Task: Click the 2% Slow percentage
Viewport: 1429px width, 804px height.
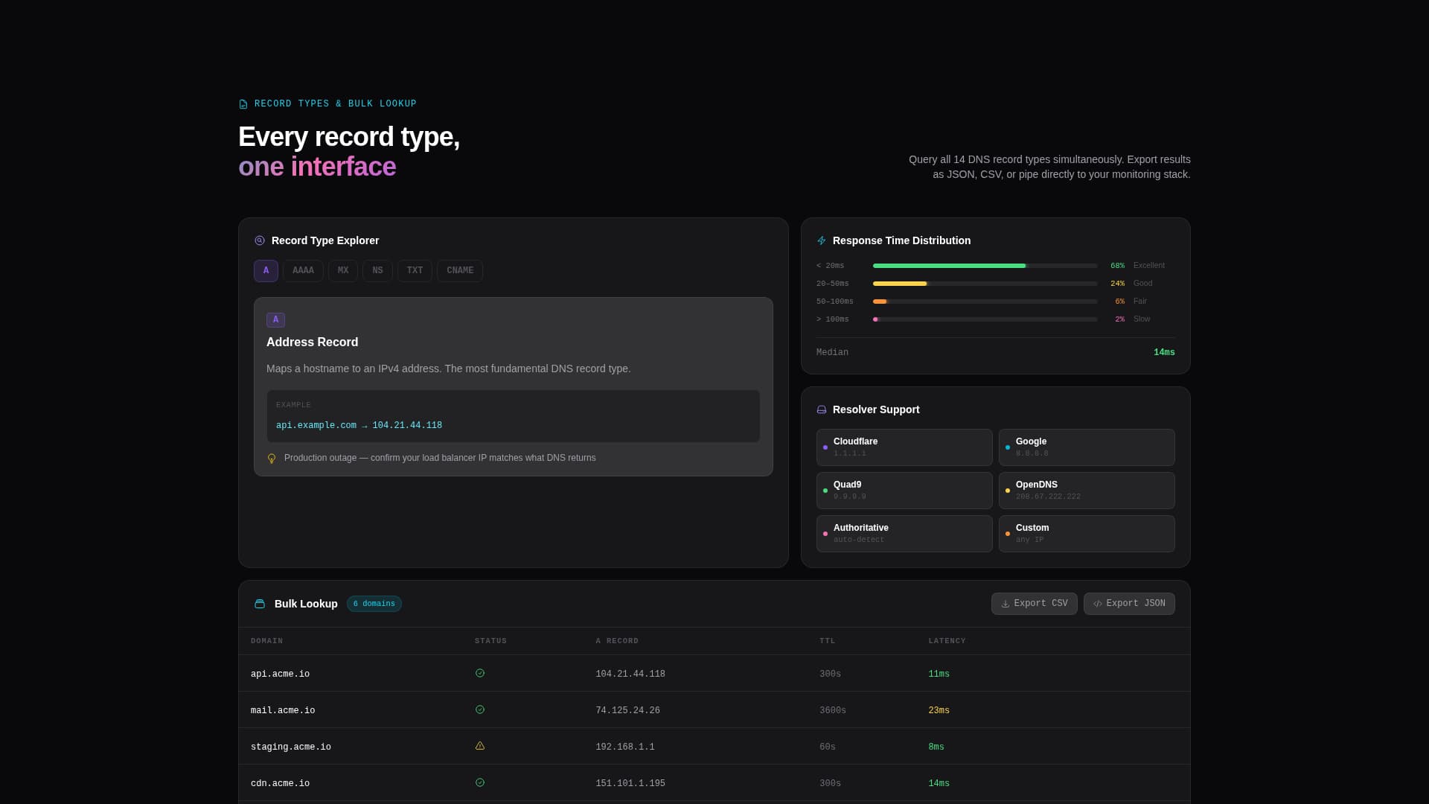Action: (x=1119, y=319)
